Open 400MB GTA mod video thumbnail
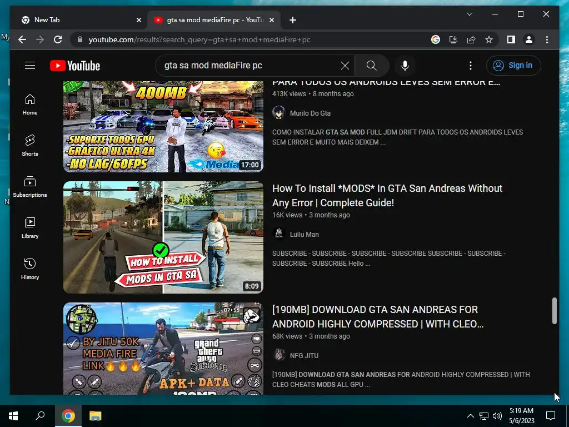 coord(163,126)
